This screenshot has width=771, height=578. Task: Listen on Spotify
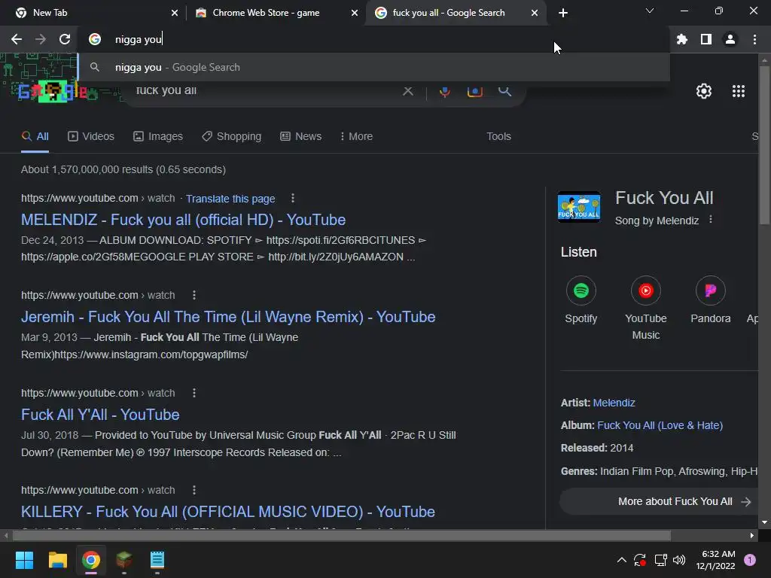click(x=581, y=300)
